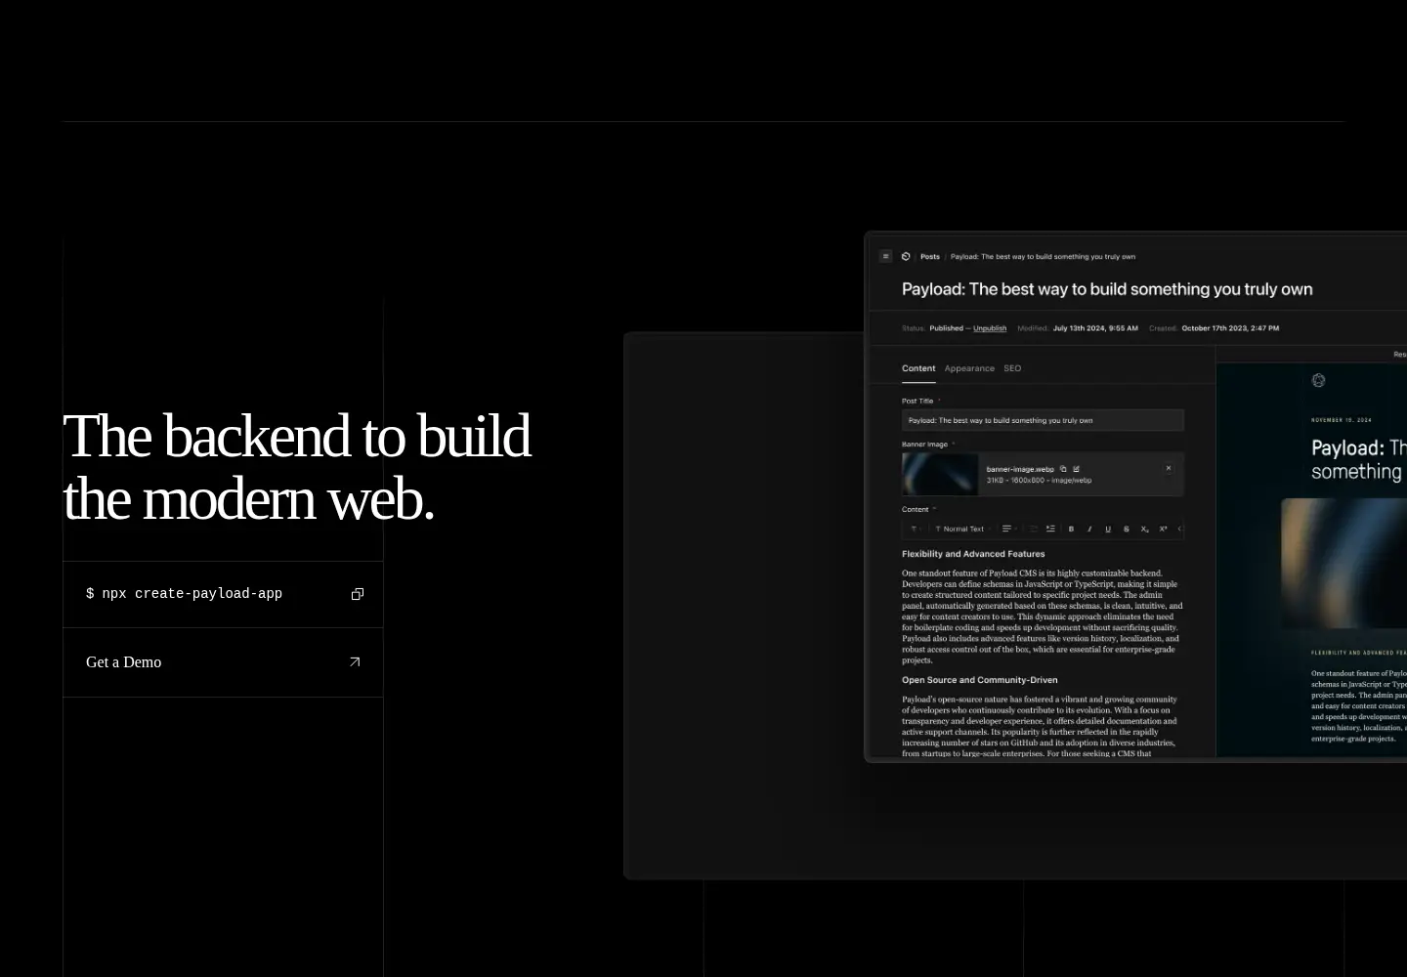1407x977 pixels.
Task: Click the preview banner image
Action: (x=1344, y=563)
